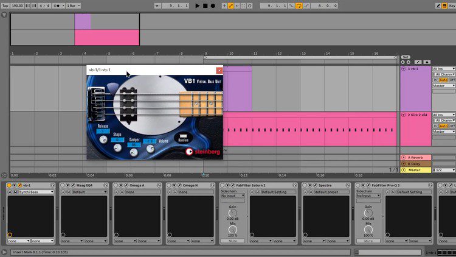Toggle the draw mode pencil icon
Screen dimensions: 456x257
tap(438, 5)
